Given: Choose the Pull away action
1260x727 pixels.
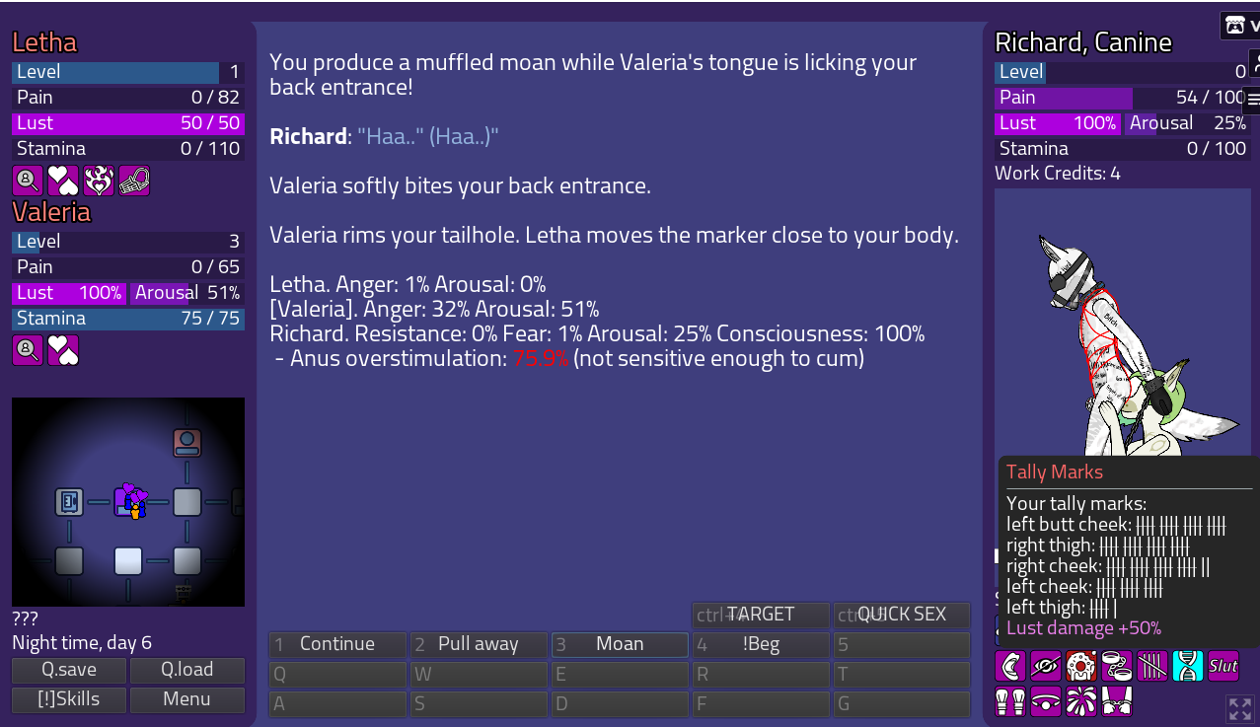Looking at the screenshot, I should tap(479, 644).
